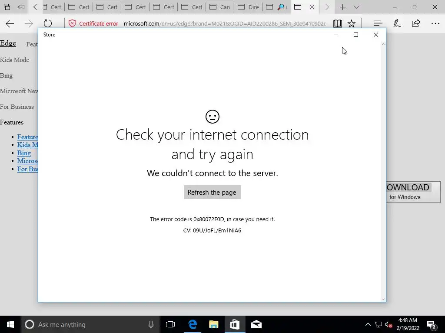Click Store scrollbar down arrow
The height and width of the screenshot is (333, 445).
(383, 299)
